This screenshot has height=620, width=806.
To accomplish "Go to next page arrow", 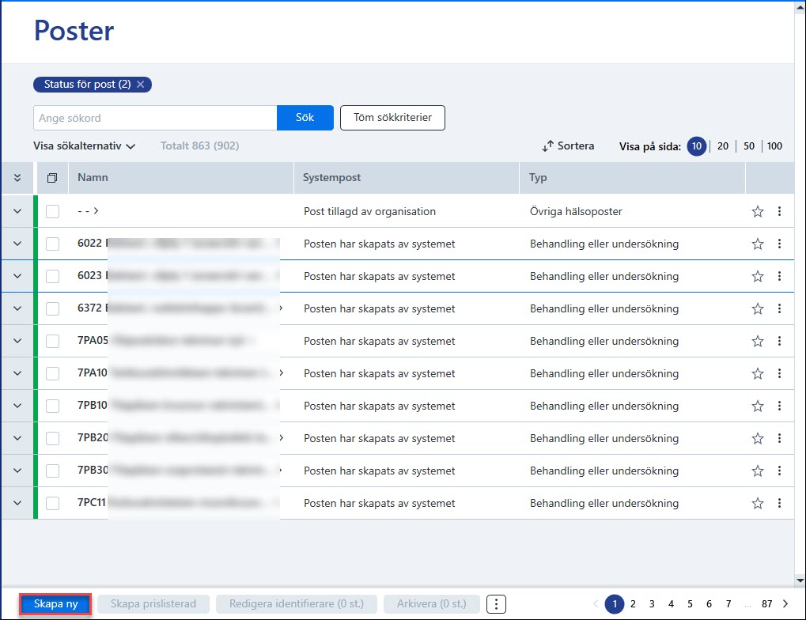I will [785, 604].
